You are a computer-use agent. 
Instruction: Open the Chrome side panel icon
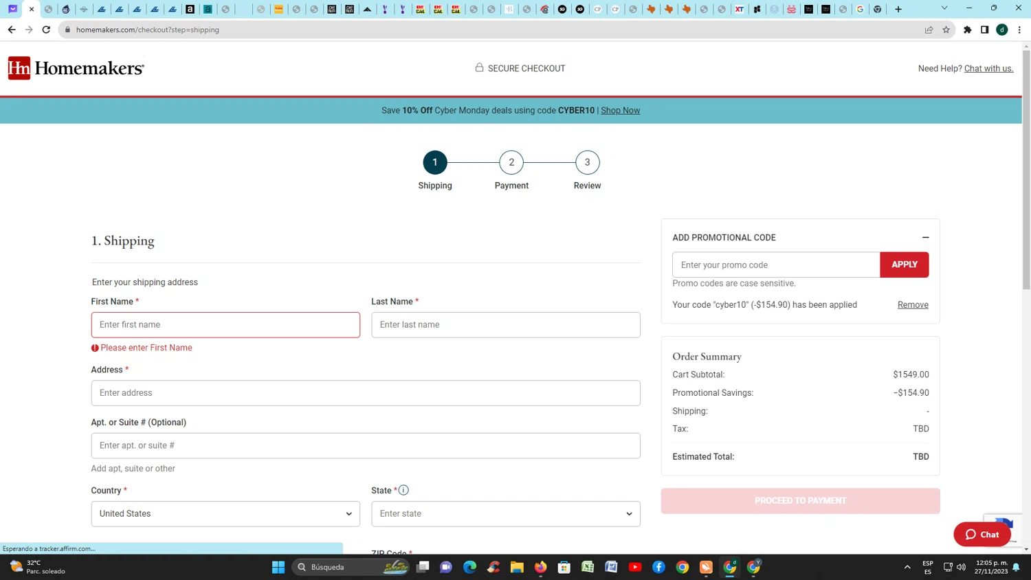tap(984, 30)
